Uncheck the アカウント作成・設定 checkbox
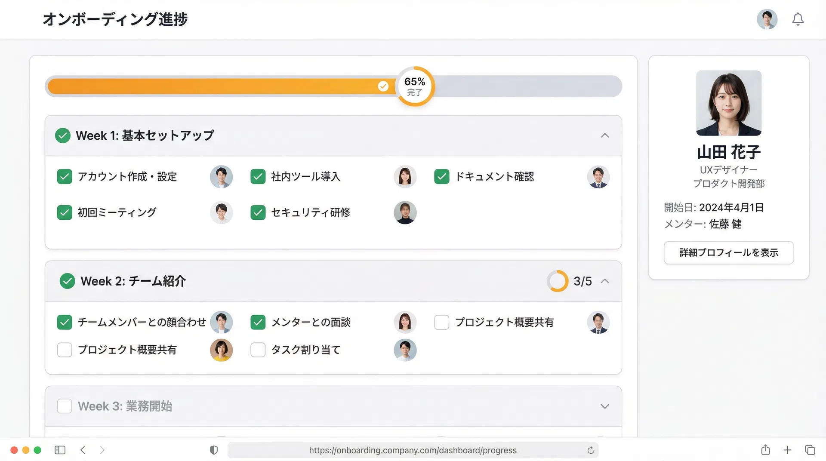 (65, 177)
